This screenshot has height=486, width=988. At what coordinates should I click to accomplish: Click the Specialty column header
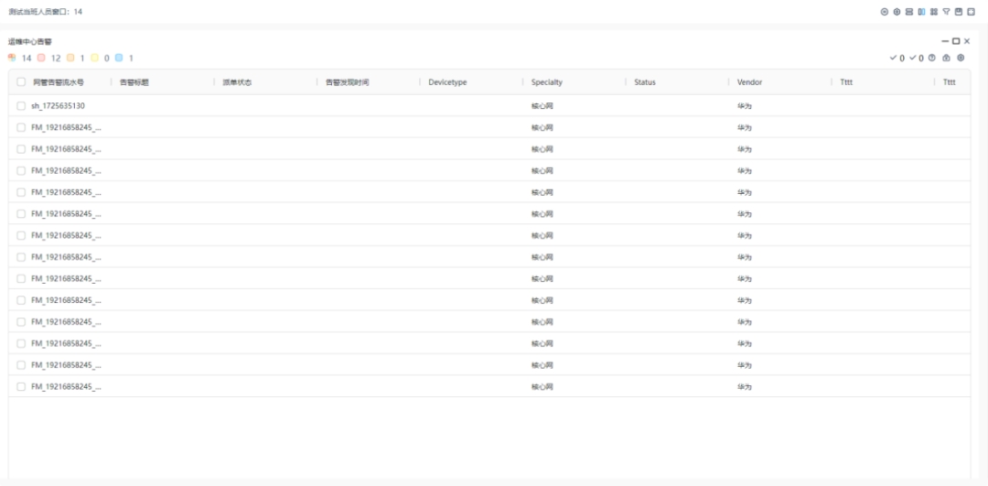click(547, 82)
